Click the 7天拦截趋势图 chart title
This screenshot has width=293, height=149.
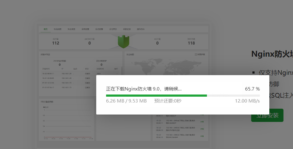click(47, 102)
